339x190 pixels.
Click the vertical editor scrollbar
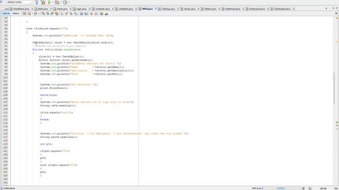point(334,88)
